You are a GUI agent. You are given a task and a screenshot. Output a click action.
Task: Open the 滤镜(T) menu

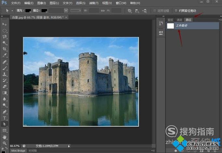(x=94, y=3)
